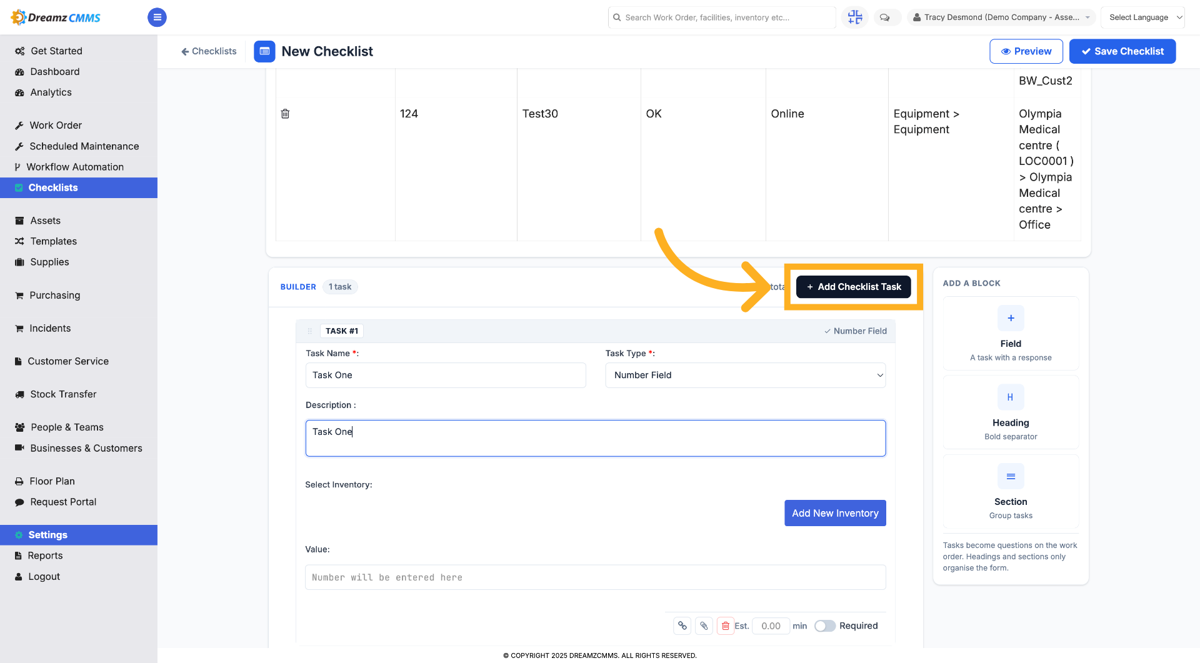
Task: Click the Number Field indicator in task header
Action: [x=855, y=331]
